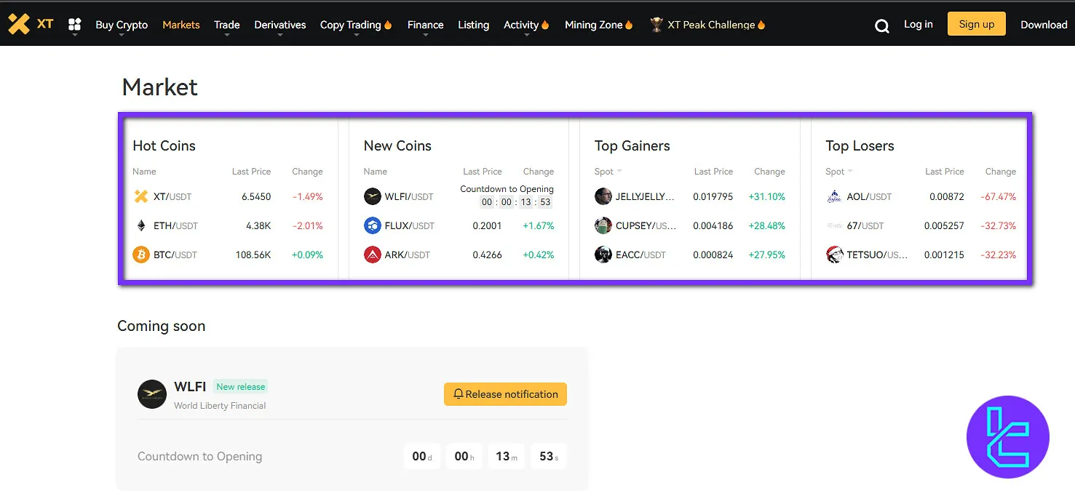The height and width of the screenshot is (504, 1075).
Task: Click the AOL coin icon
Action: point(834,196)
